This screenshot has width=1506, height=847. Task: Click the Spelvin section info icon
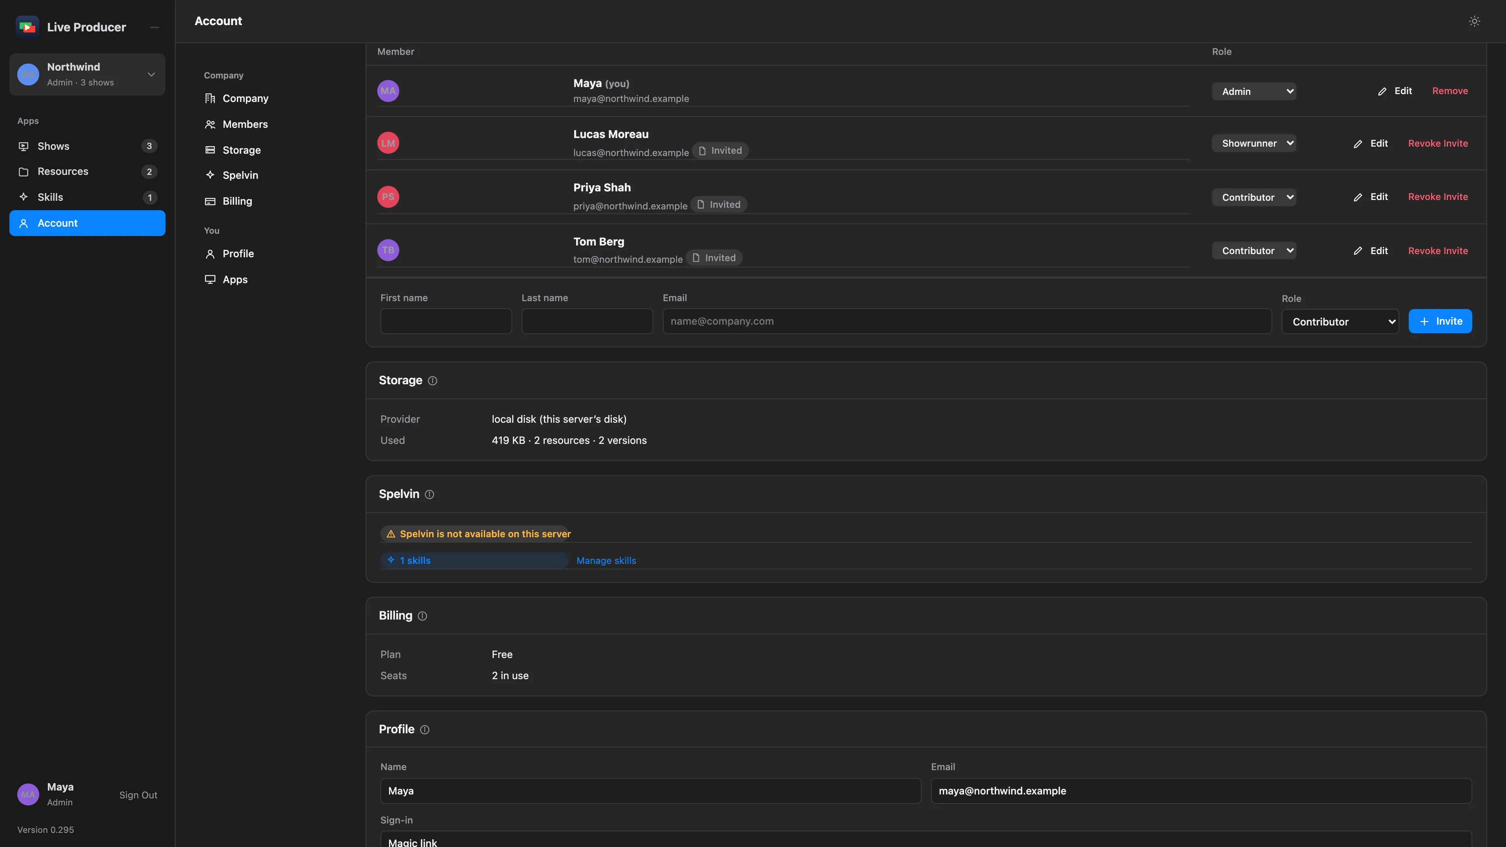[x=429, y=494]
